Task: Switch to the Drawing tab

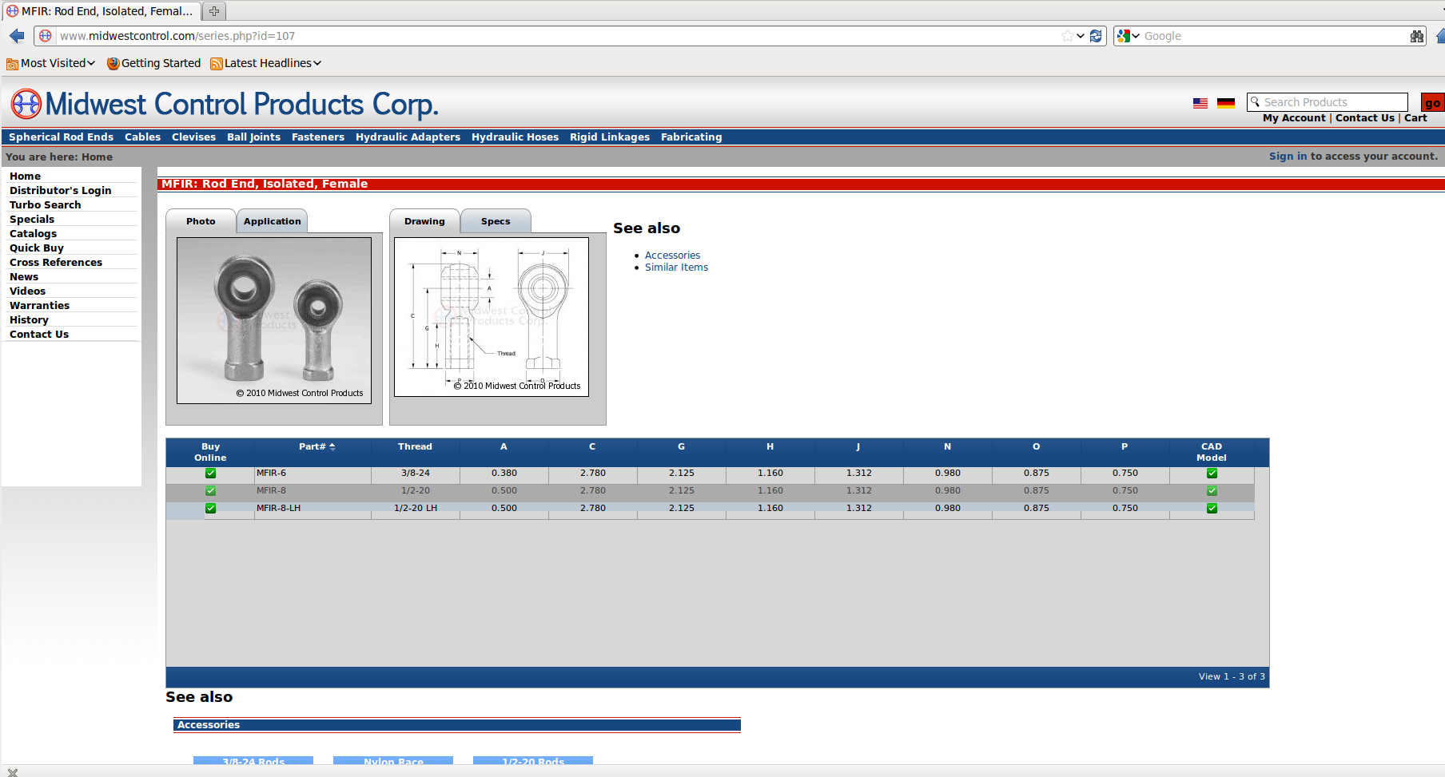Action: point(424,221)
